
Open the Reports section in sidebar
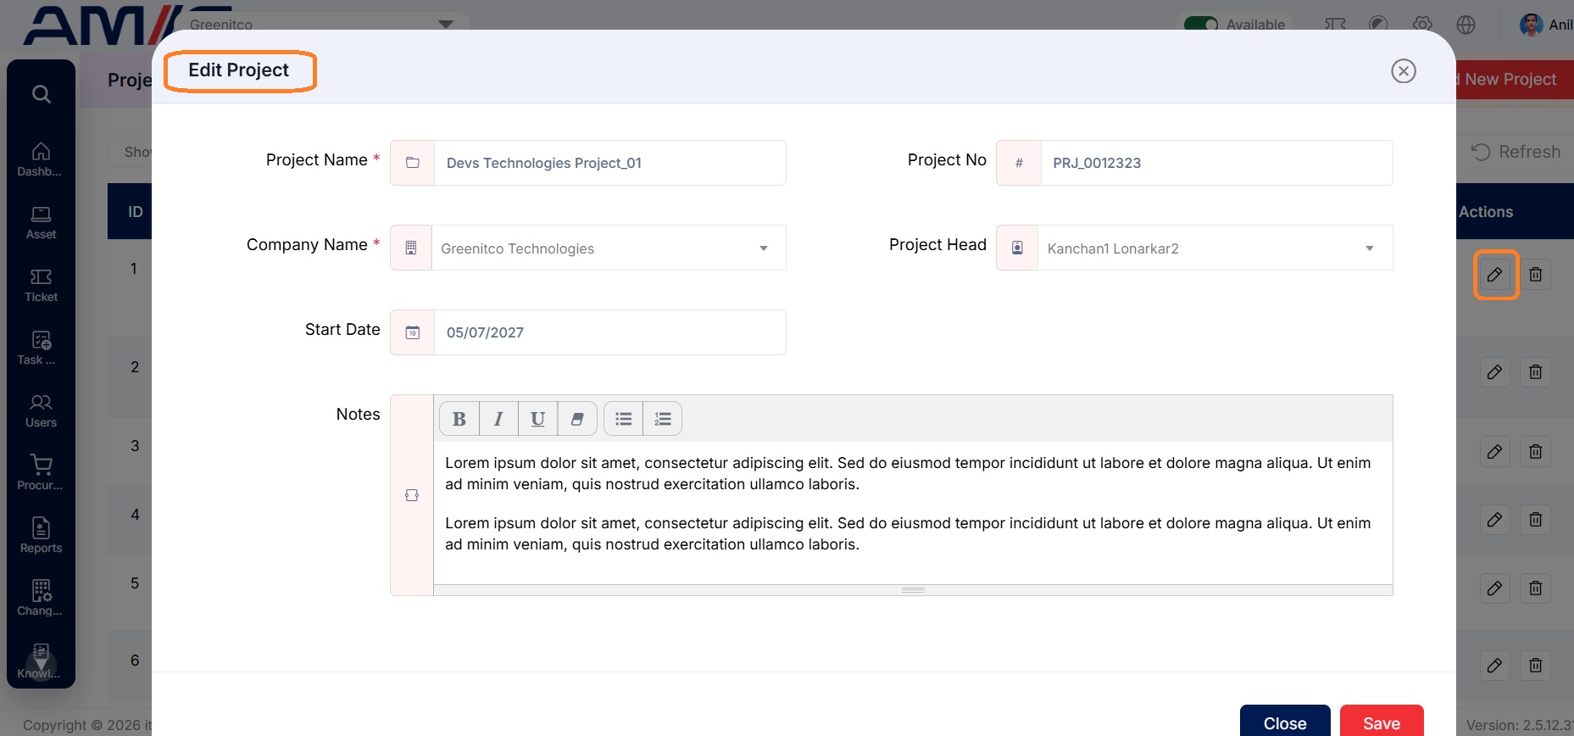tap(41, 536)
